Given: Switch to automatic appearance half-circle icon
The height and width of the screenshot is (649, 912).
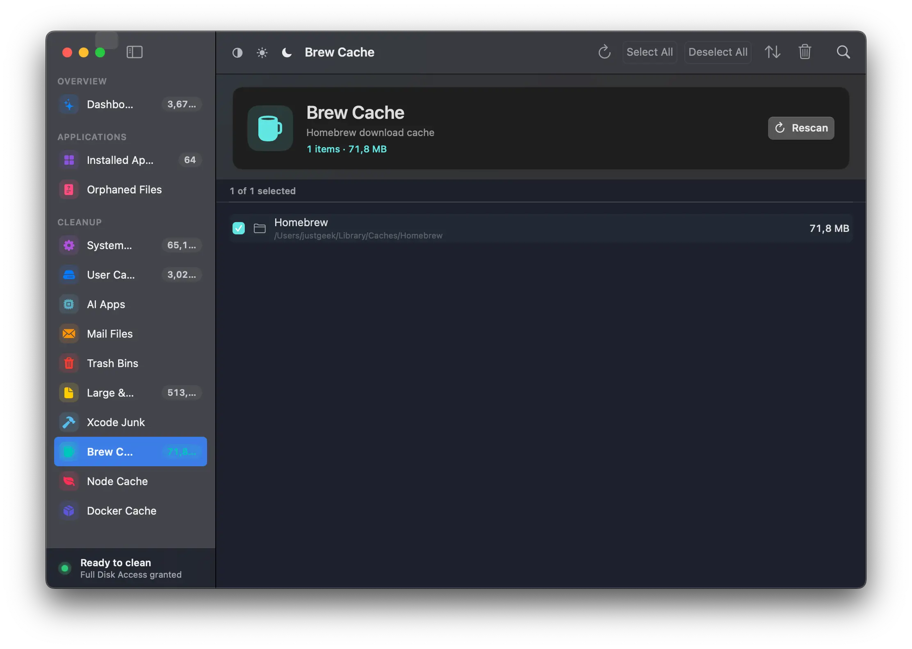Looking at the screenshot, I should [x=237, y=52].
